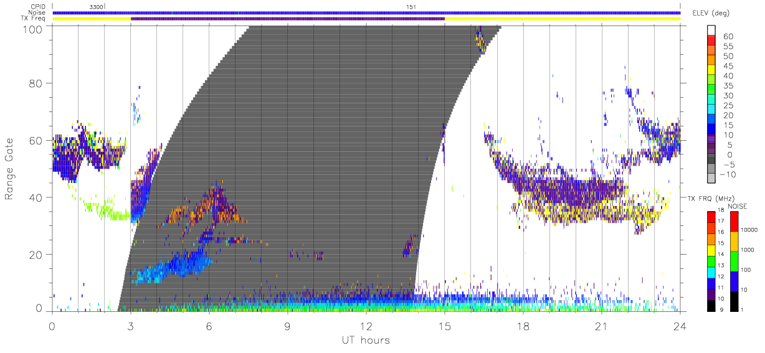765x353 pixels.
Task: Click the NOISE legend title
Action: click(x=738, y=206)
